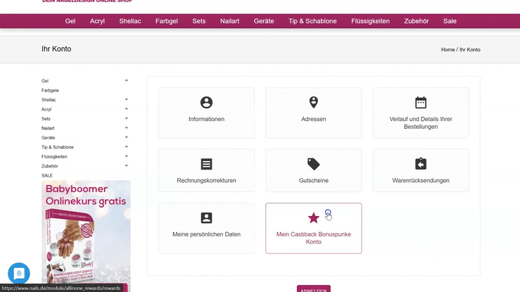The image size is (520, 292).
Task: Click the Adressen location pin icon
Action: point(313,103)
